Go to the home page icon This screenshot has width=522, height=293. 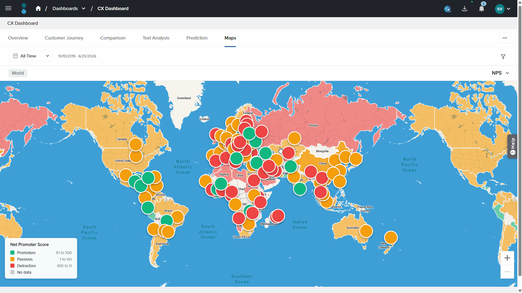coord(38,8)
